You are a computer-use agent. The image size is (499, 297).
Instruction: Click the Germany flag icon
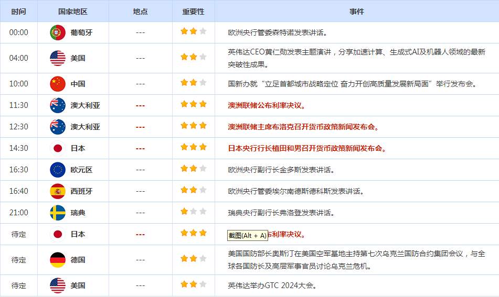58,260
